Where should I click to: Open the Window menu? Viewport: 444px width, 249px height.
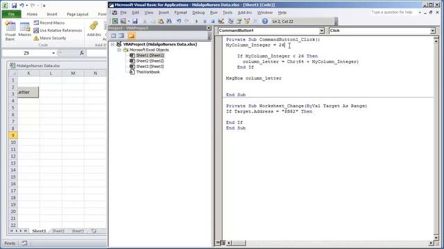pyautogui.click(x=265, y=12)
